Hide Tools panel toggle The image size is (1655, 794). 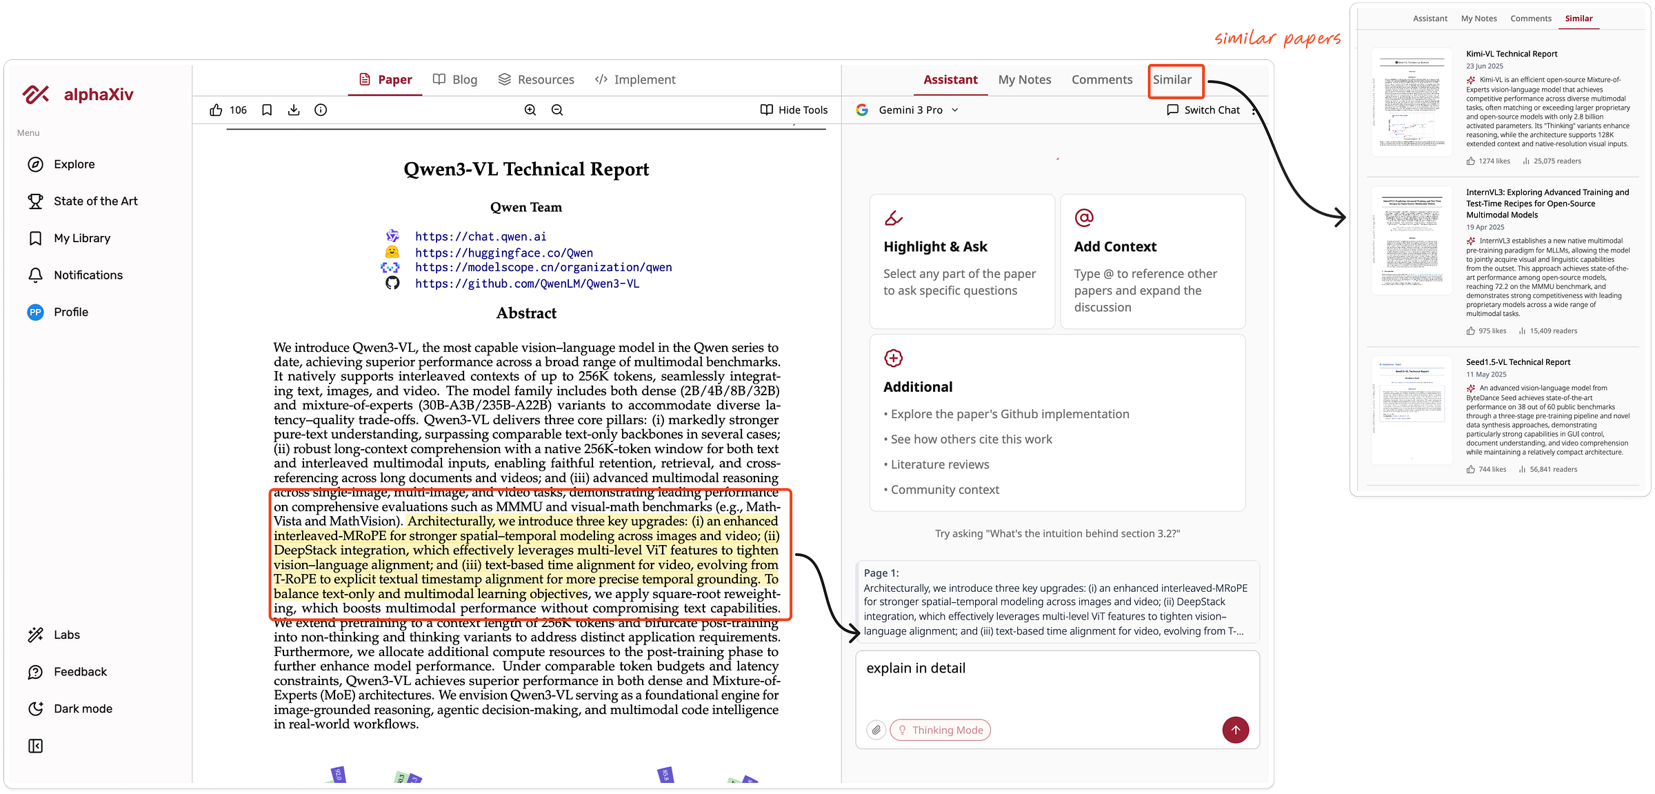(x=794, y=110)
